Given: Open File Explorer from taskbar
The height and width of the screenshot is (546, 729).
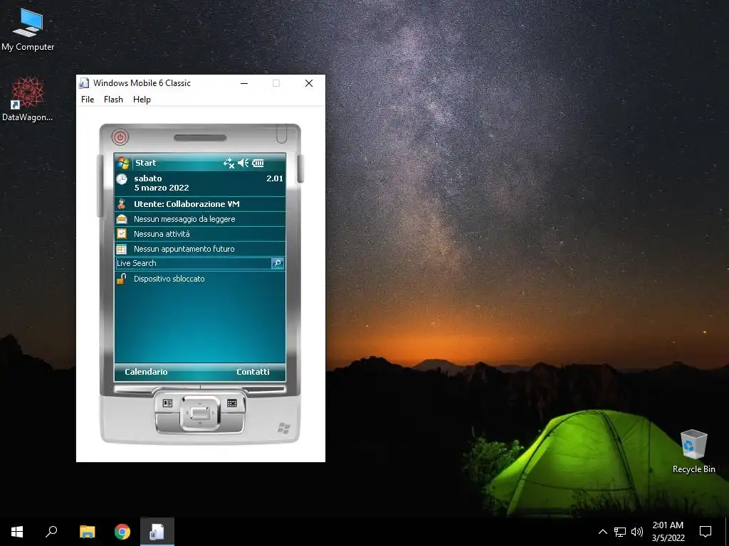Looking at the screenshot, I should (x=88, y=532).
